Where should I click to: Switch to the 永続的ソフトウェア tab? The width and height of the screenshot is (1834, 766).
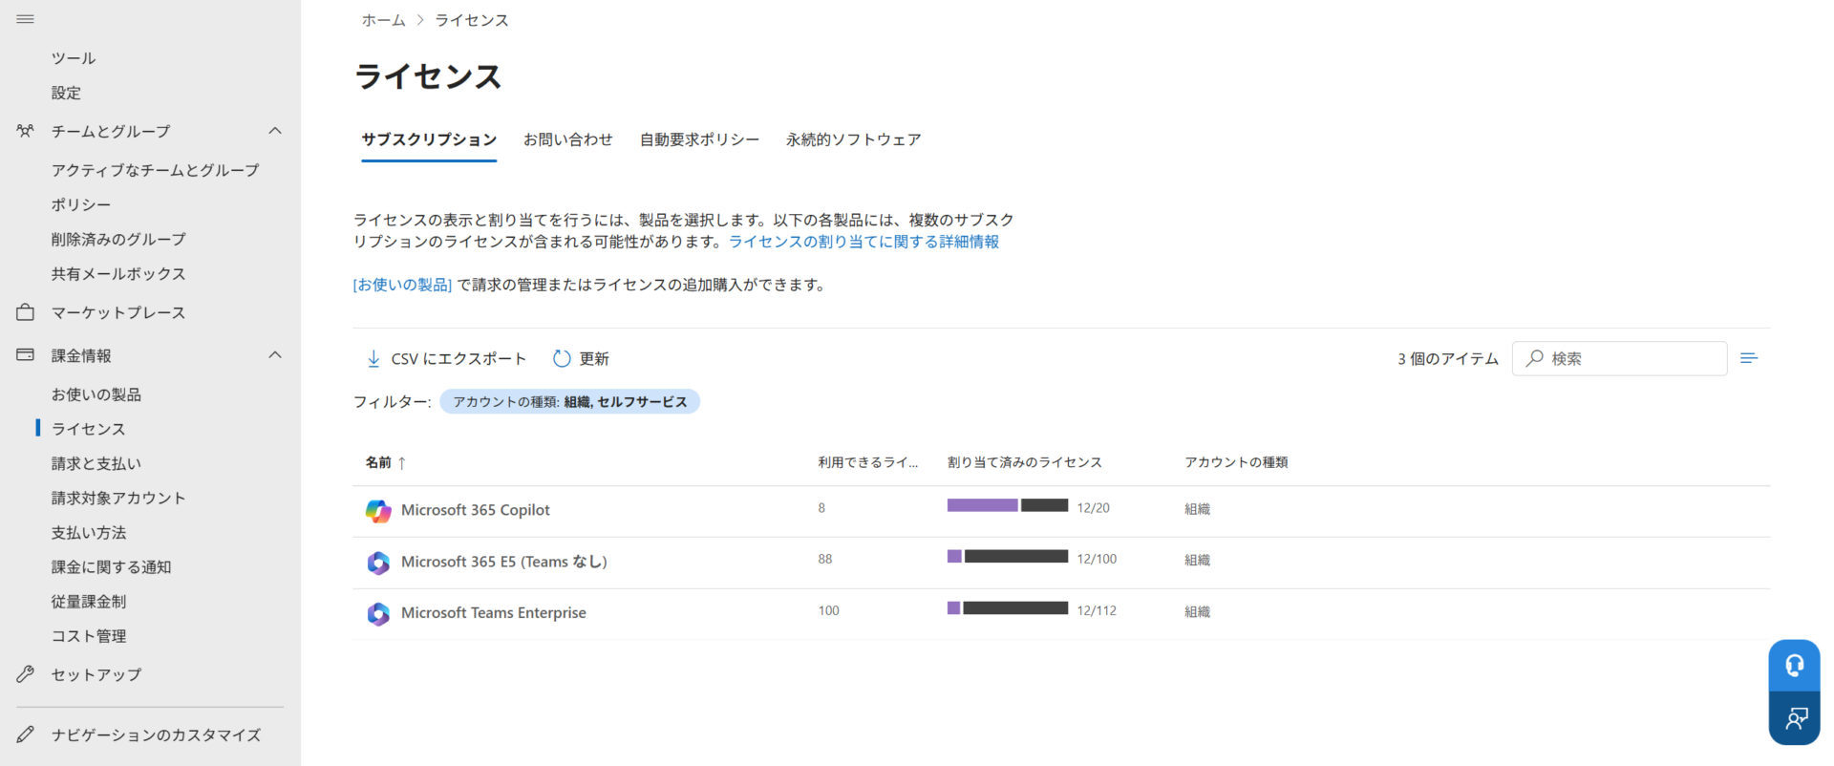(853, 139)
